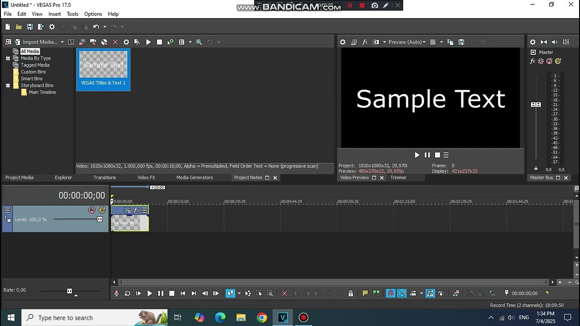Image resolution: width=580 pixels, height=326 pixels.
Task: Adjust the Master volume fader
Action: [x=536, y=105]
